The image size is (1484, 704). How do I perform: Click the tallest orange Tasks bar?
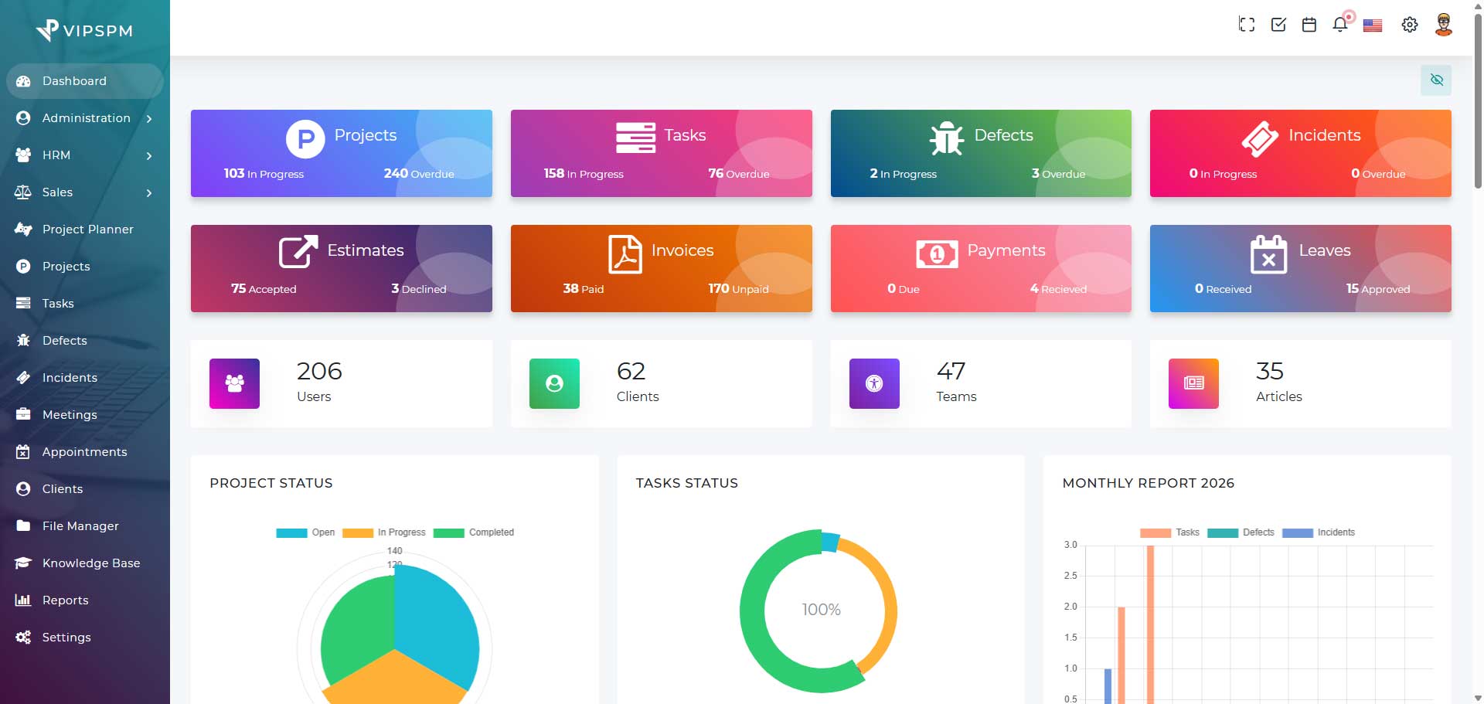(1150, 624)
